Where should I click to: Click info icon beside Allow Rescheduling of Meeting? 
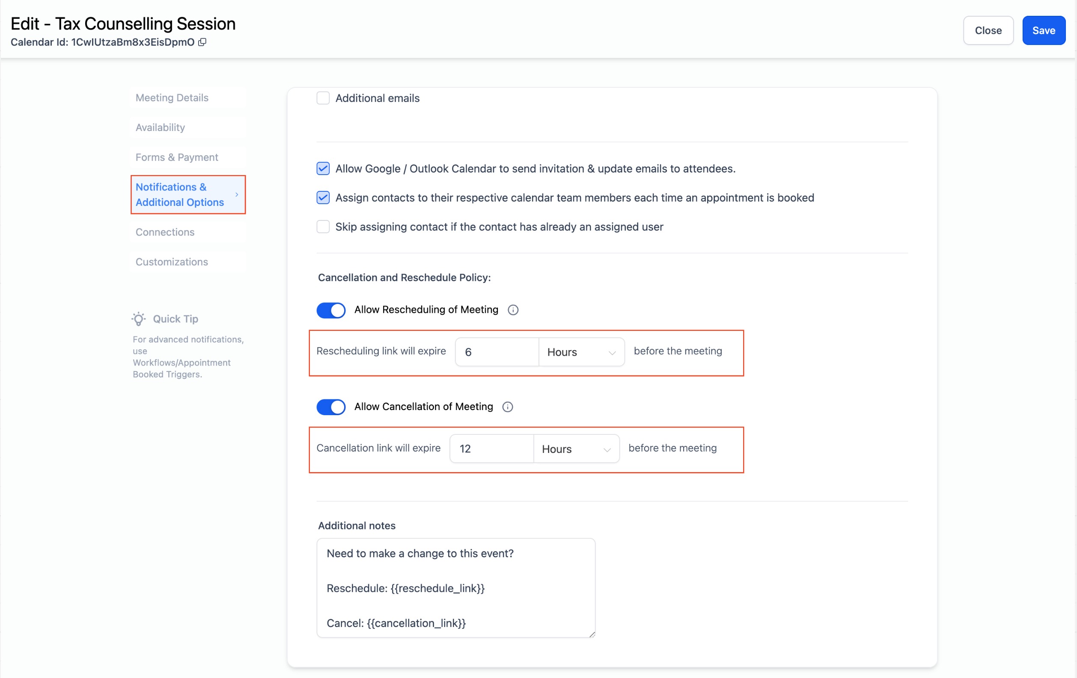(513, 310)
